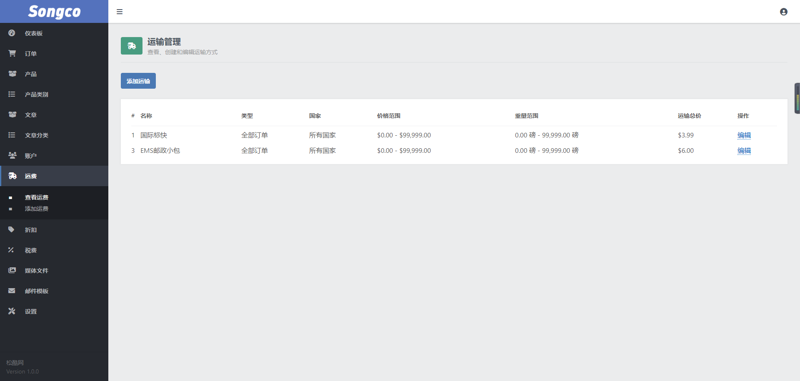800x381 pixels.
Task: Open 订单 menu item
Action: 54,54
